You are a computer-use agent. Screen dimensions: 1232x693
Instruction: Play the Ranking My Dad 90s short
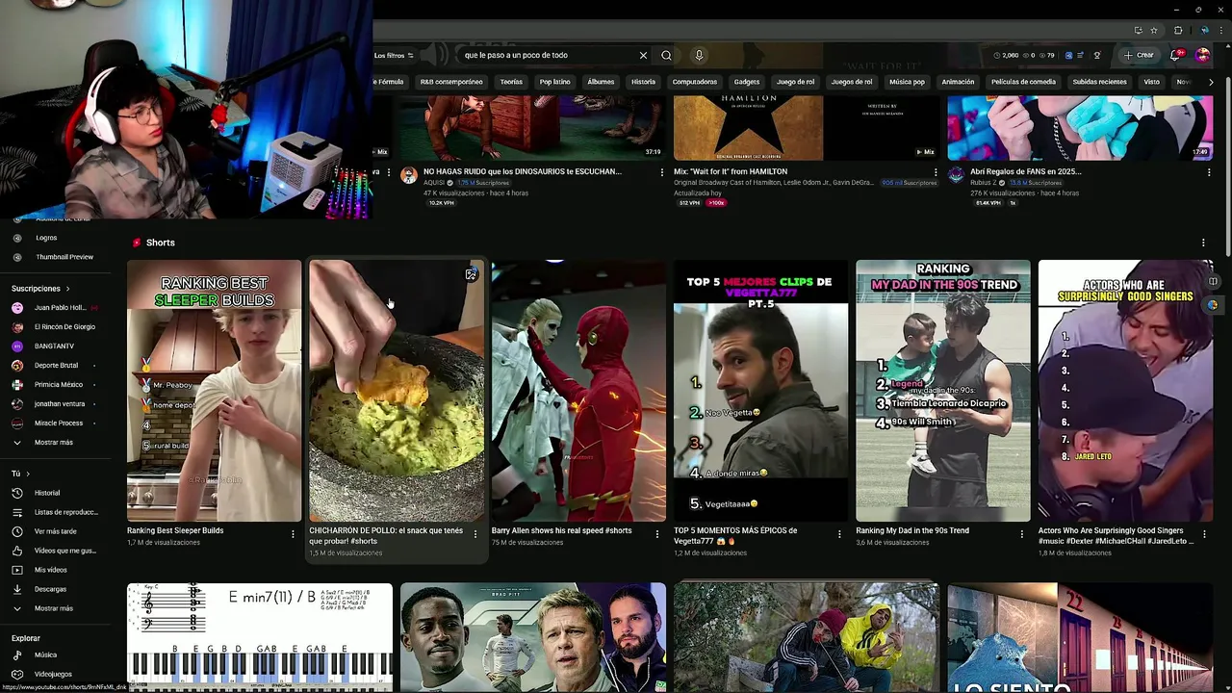pos(943,391)
